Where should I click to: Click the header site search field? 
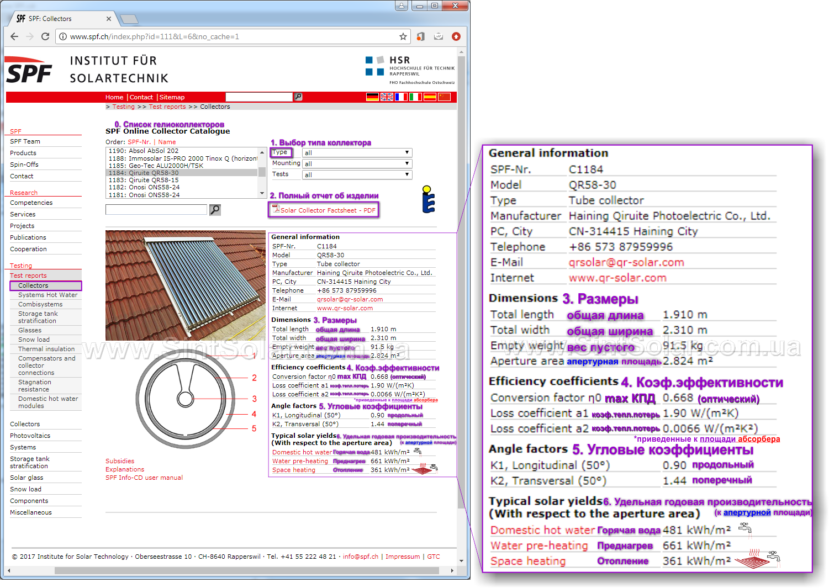(x=258, y=97)
